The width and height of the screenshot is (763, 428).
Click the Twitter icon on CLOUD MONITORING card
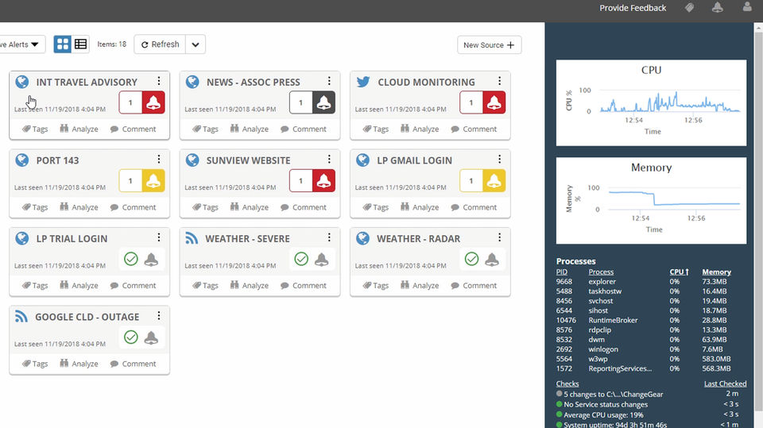click(x=363, y=82)
